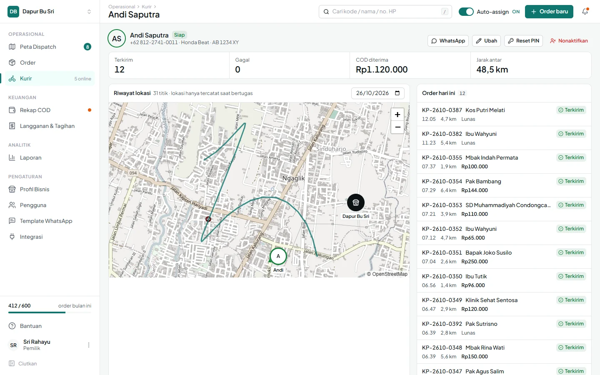Click the calendar icon in date field
The width and height of the screenshot is (600, 375).
pos(397,93)
